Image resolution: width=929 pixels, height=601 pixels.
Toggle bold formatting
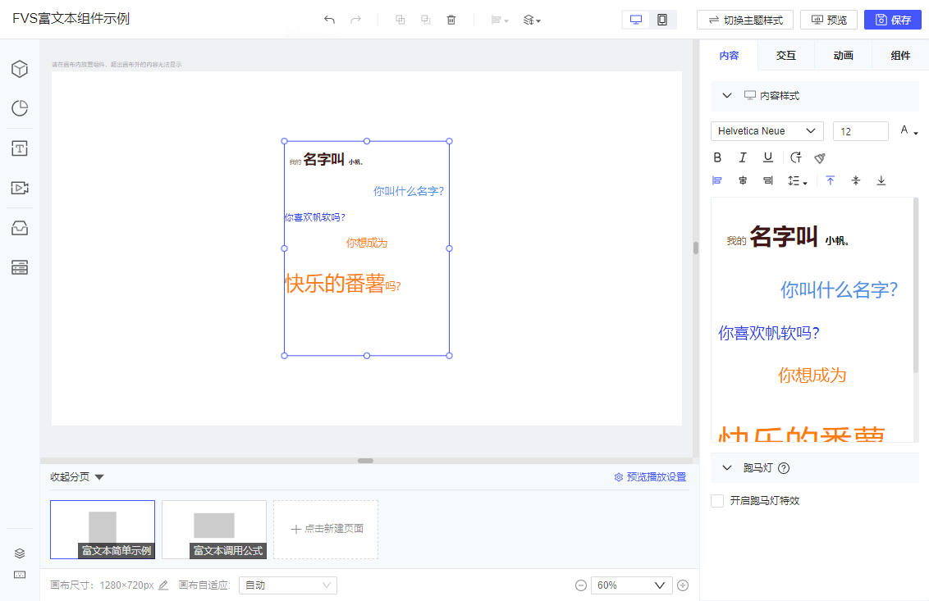coord(717,157)
